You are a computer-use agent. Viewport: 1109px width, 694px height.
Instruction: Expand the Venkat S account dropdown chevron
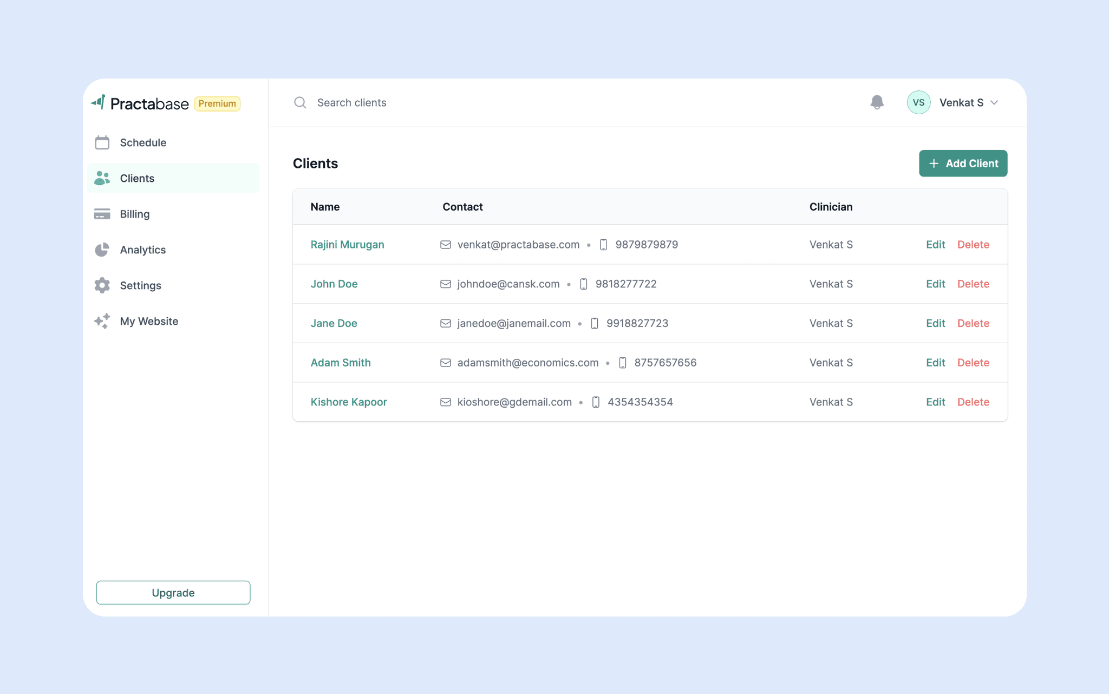coord(994,103)
